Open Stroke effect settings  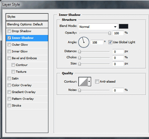point(27,105)
